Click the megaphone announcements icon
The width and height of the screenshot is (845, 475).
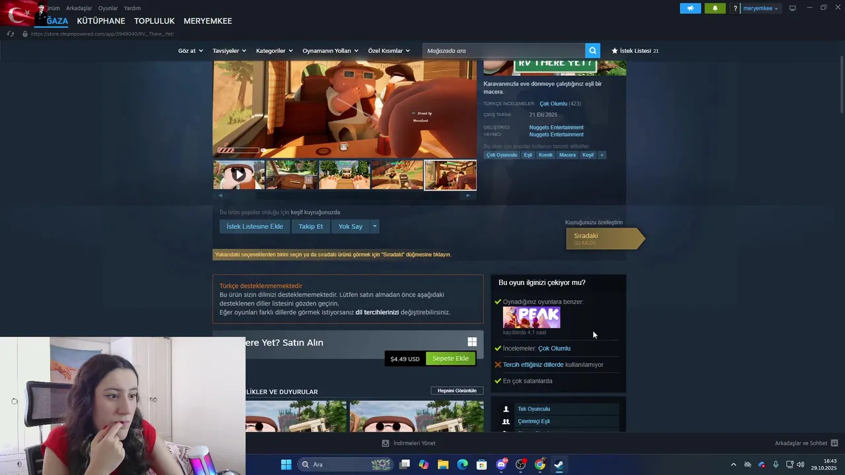(x=691, y=9)
